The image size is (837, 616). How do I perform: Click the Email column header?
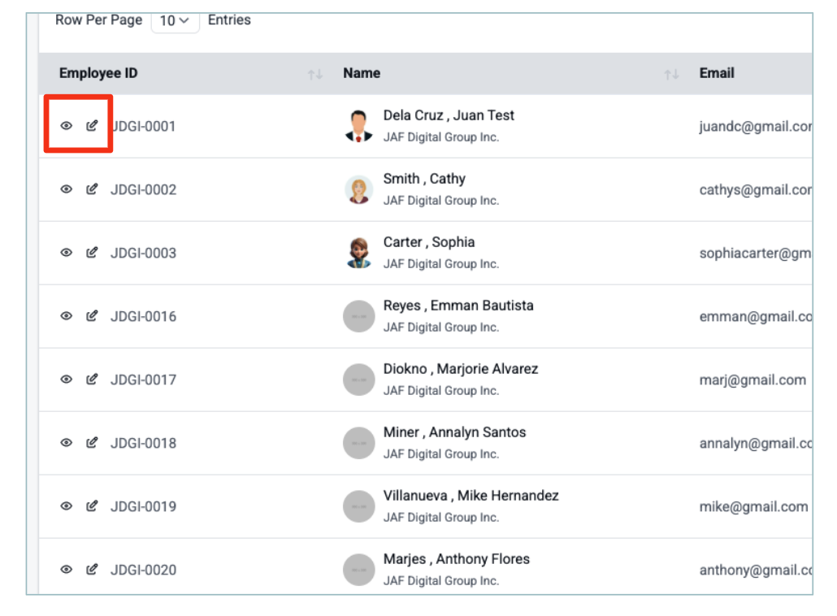point(717,73)
